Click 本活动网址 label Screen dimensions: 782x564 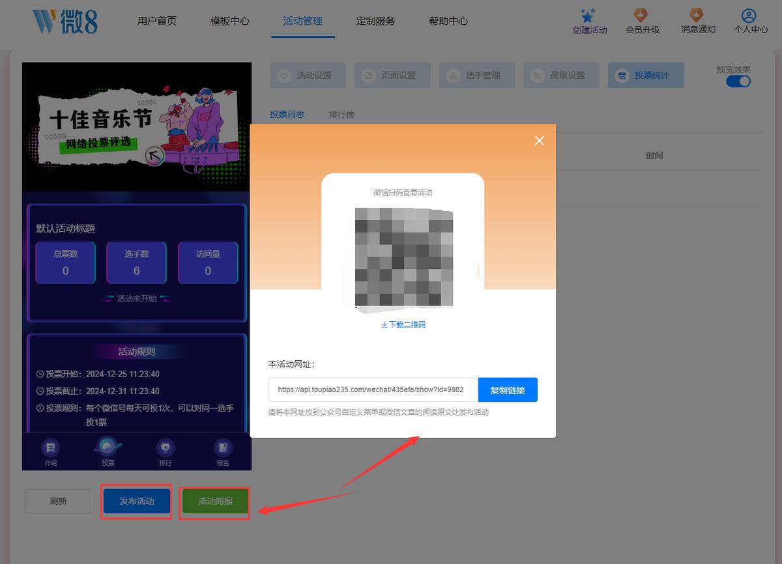pyautogui.click(x=291, y=364)
